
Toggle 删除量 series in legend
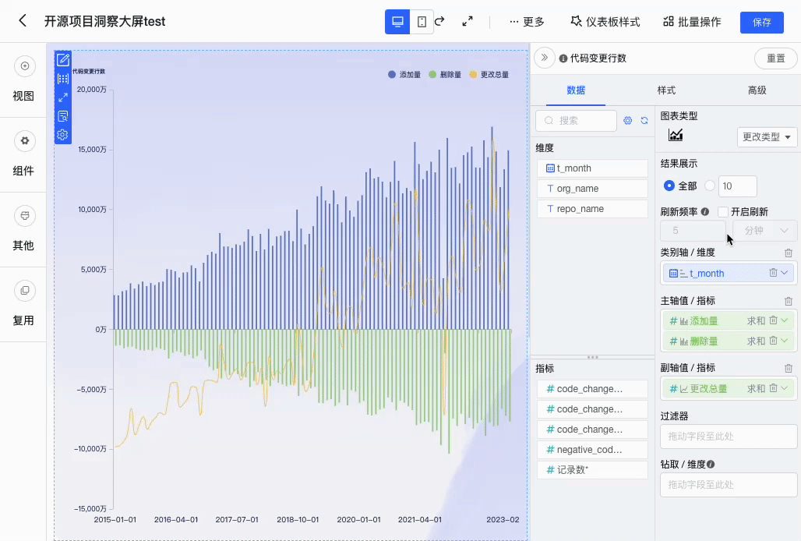(x=445, y=75)
